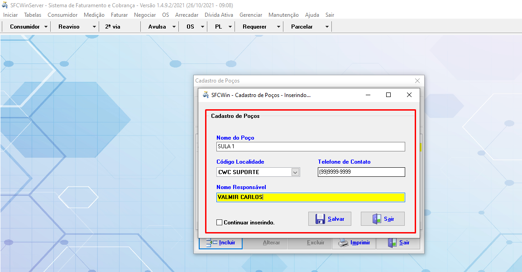Image resolution: width=522 pixels, height=272 pixels.
Task: Click the floppy disk Salvar icon
Action: tap(320, 219)
